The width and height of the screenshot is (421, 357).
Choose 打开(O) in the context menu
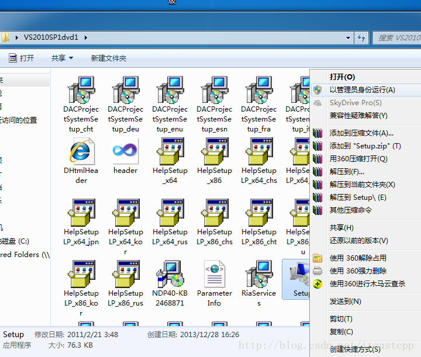pos(342,77)
